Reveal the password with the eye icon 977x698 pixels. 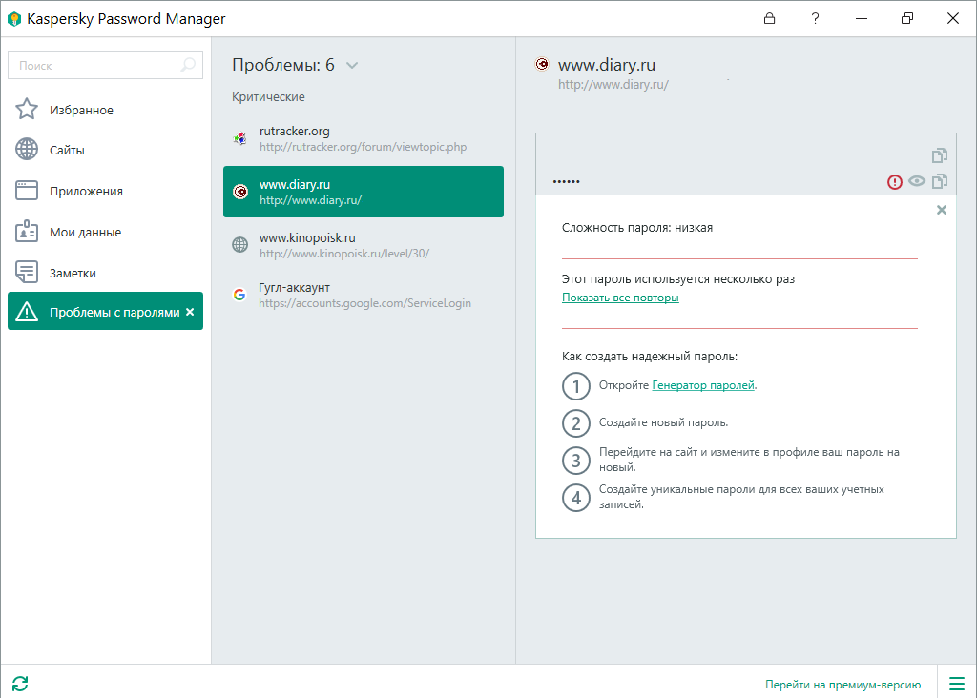[917, 180]
